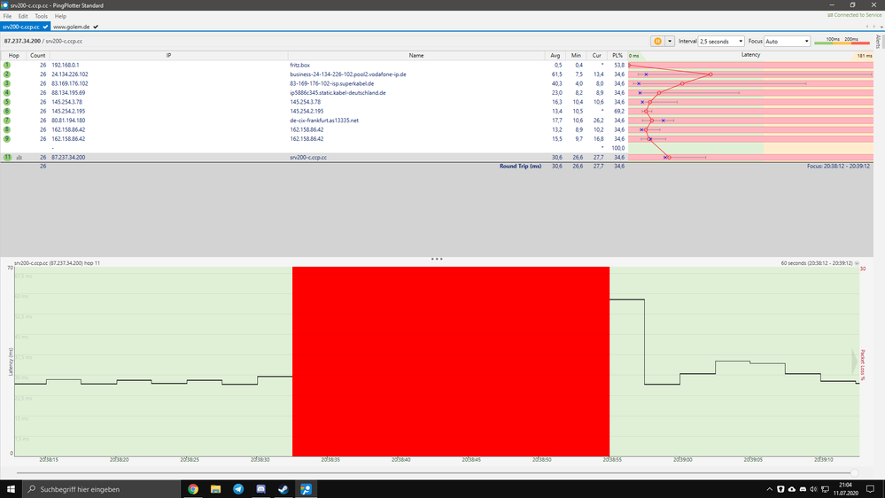Open the vertical Alerts side panel
885x498 pixels.
[x=878, y=42]
